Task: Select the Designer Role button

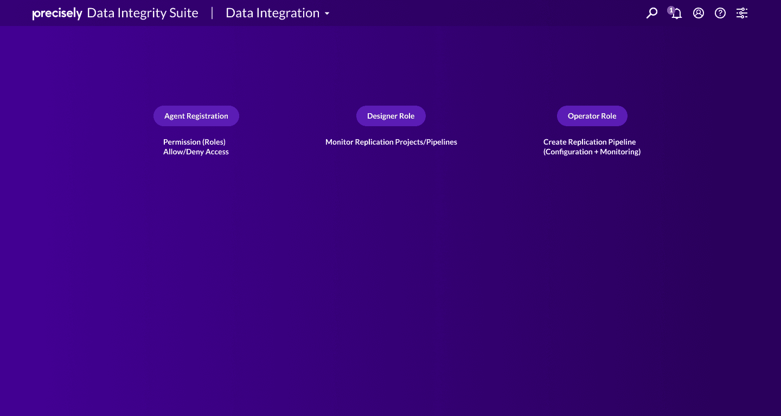Action: point(391,116)
